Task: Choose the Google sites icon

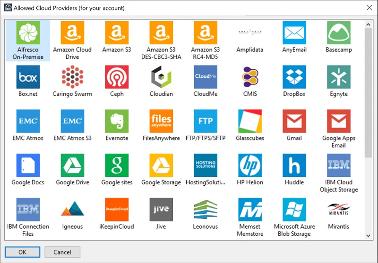Action: pos(117,165)
